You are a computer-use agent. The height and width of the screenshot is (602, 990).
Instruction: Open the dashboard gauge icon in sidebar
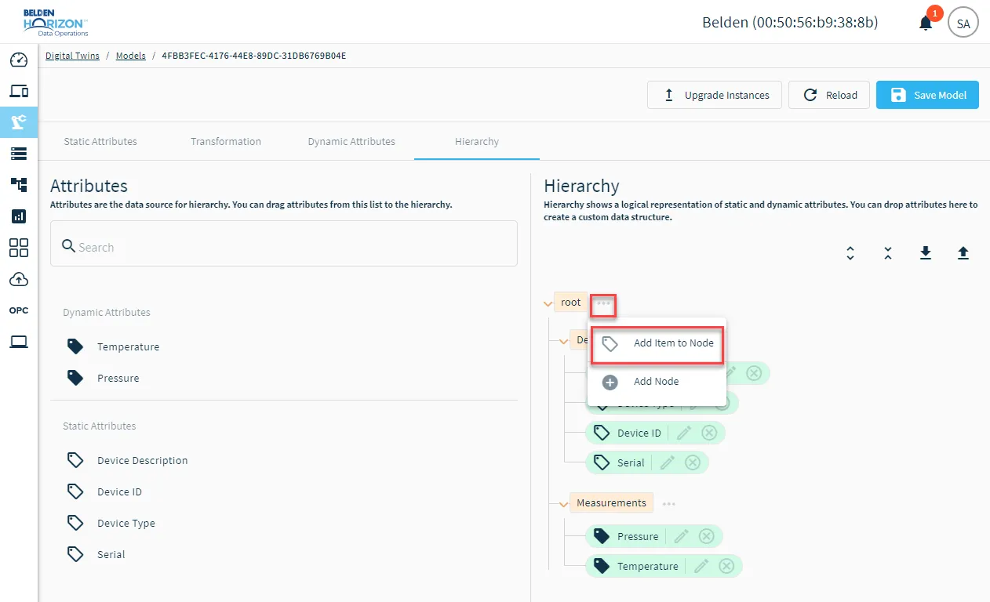click(19, 60)
